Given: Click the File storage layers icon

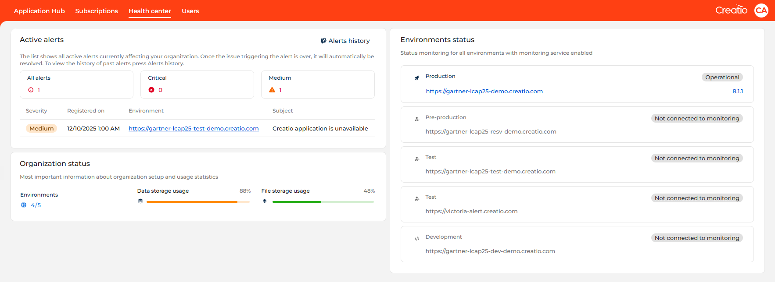Looking at the screenshot, I should 265,201.
